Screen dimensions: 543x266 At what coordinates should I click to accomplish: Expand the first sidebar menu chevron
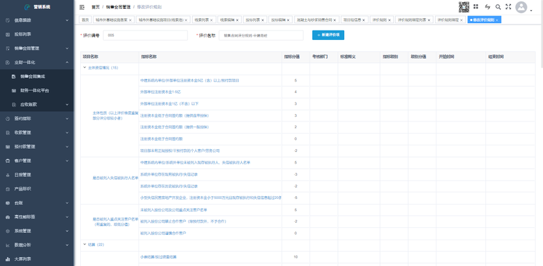67,20
